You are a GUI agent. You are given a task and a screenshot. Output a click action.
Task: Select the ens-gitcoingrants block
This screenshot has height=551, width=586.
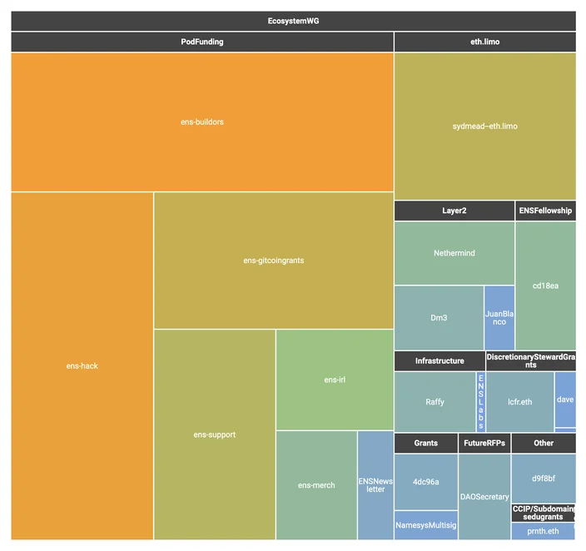pos(274,261)
